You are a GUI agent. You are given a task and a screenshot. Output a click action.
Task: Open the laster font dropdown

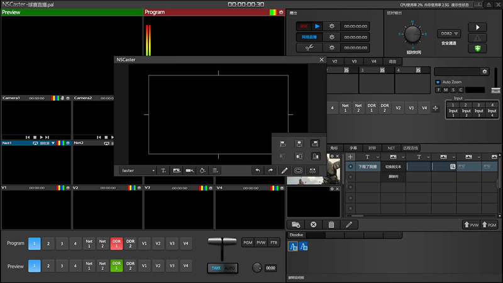tap(138, 170)
